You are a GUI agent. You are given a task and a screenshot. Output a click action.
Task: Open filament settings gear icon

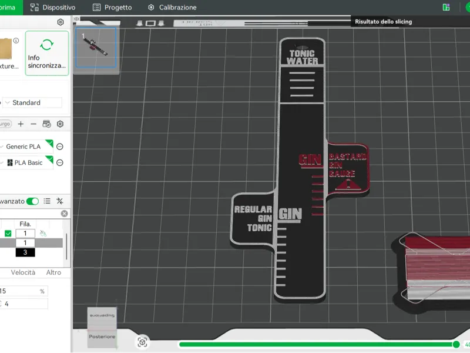point(60,124)
